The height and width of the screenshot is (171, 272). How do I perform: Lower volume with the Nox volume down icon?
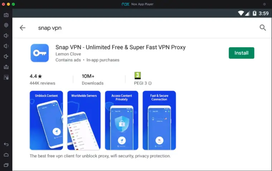[x=6, y=46]
